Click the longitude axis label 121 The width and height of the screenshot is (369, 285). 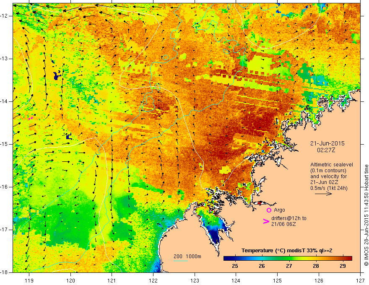pyautogui.click(x=112, y=280)
